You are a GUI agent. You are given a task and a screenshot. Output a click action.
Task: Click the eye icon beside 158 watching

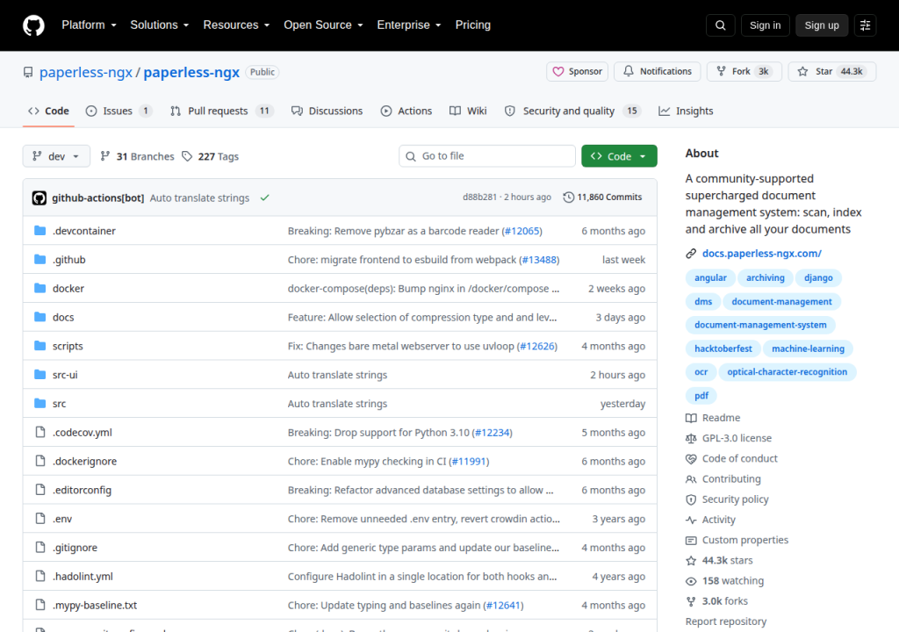[691, 581]
